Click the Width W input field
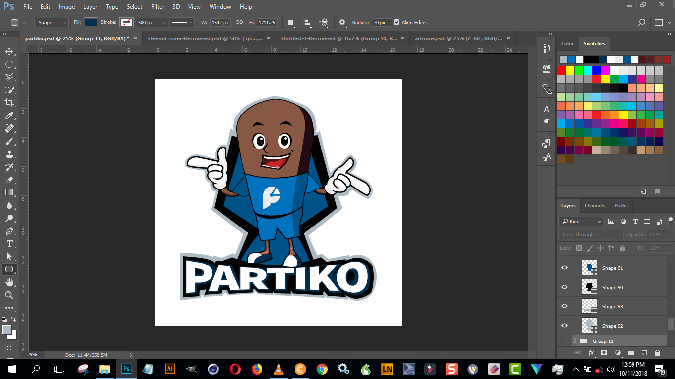This screenshot has width=675, height=379. [220, 22]
